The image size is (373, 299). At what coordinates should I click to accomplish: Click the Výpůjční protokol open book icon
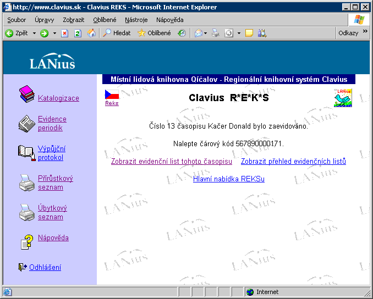27,153
